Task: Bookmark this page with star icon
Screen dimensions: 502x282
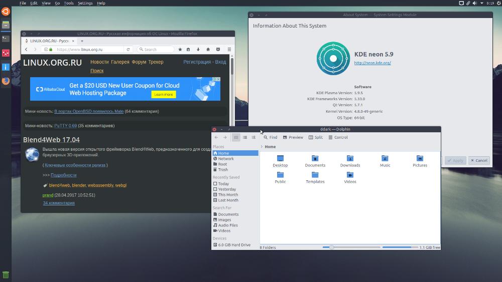Action: [x=180, y=50]
